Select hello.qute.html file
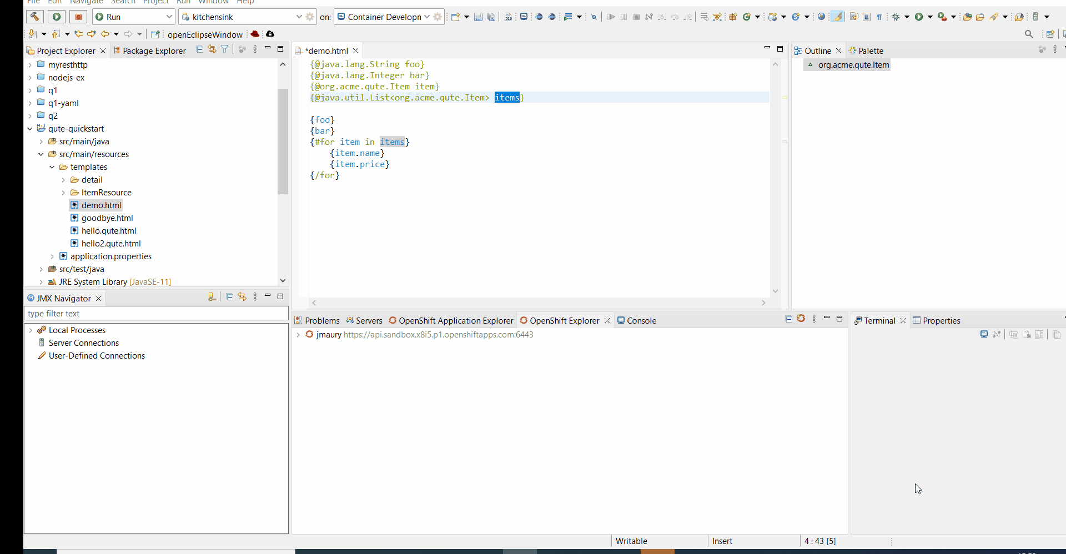The width and height of the screenshot is (1066, 554). (109, 231)
